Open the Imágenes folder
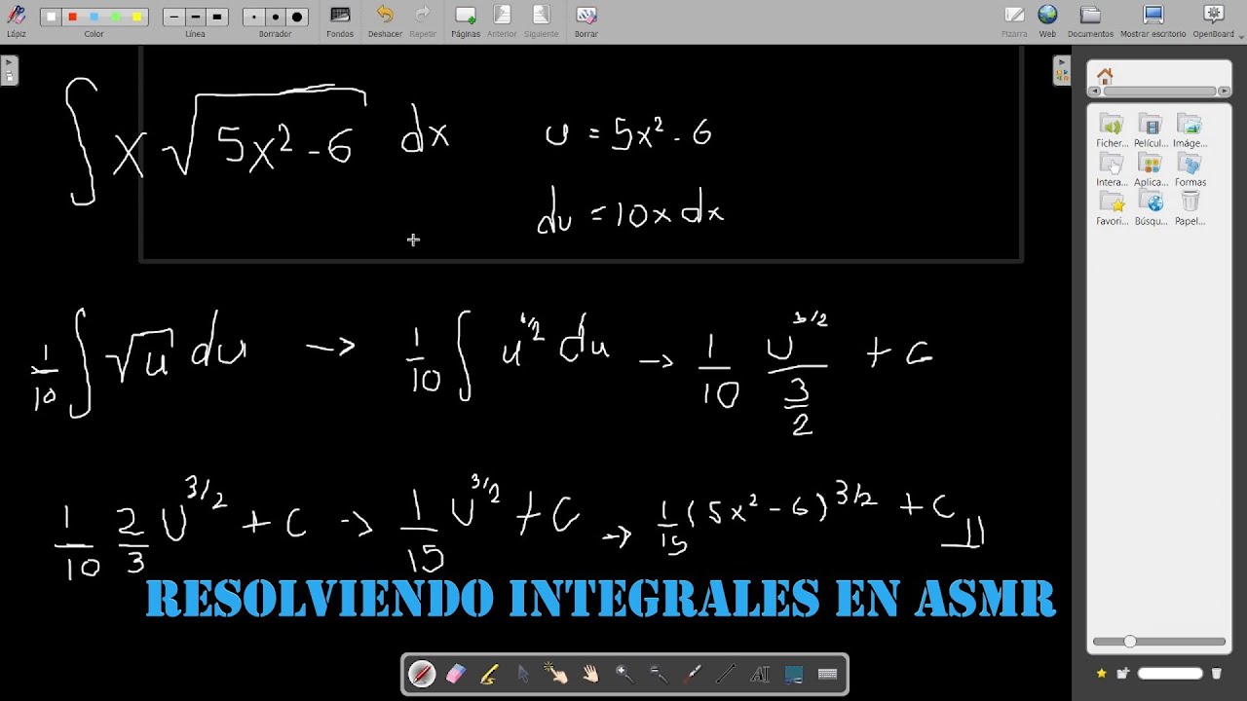 tap(1190, 130)
